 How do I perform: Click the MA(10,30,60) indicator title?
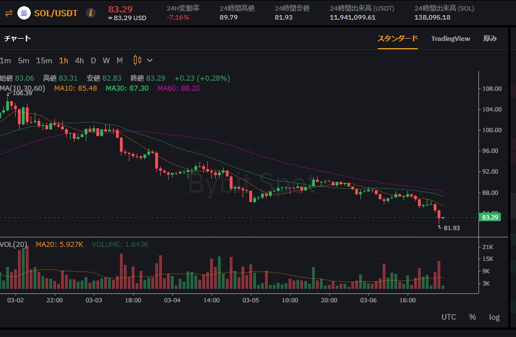point(22,88)
